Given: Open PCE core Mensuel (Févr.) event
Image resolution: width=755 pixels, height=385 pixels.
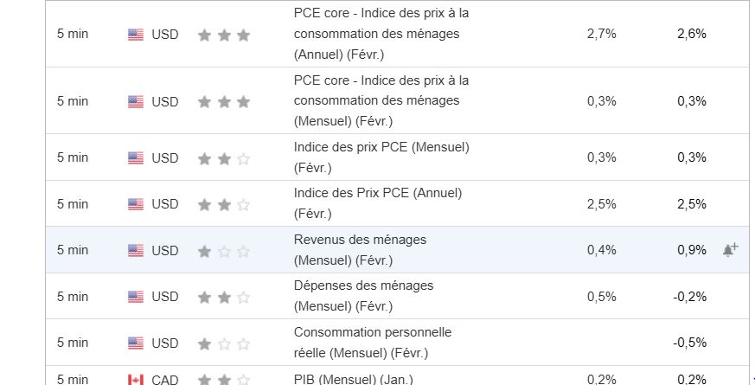Looking at the screenshot, I should tap(381, 100).
